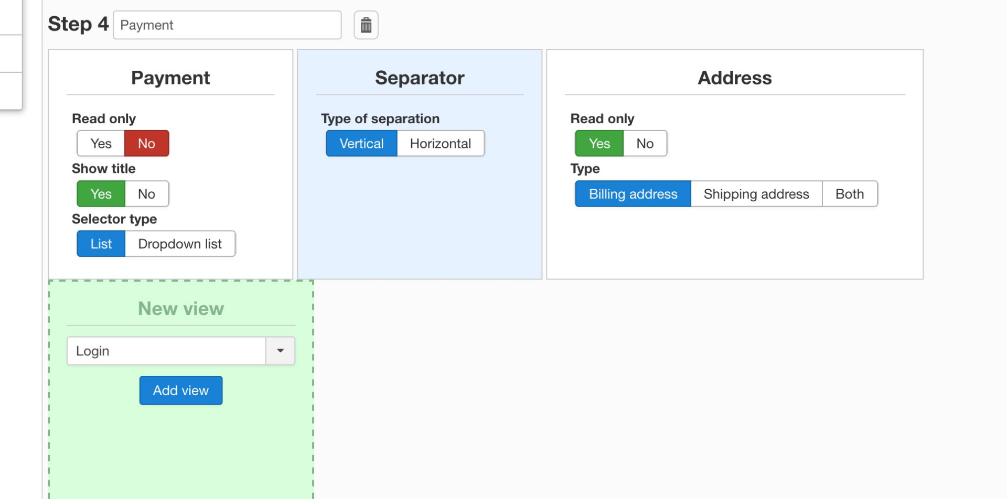This screenshot has height=499, width=1007.
Task: Select Horizontal separation type
Action: coord(440,144)
